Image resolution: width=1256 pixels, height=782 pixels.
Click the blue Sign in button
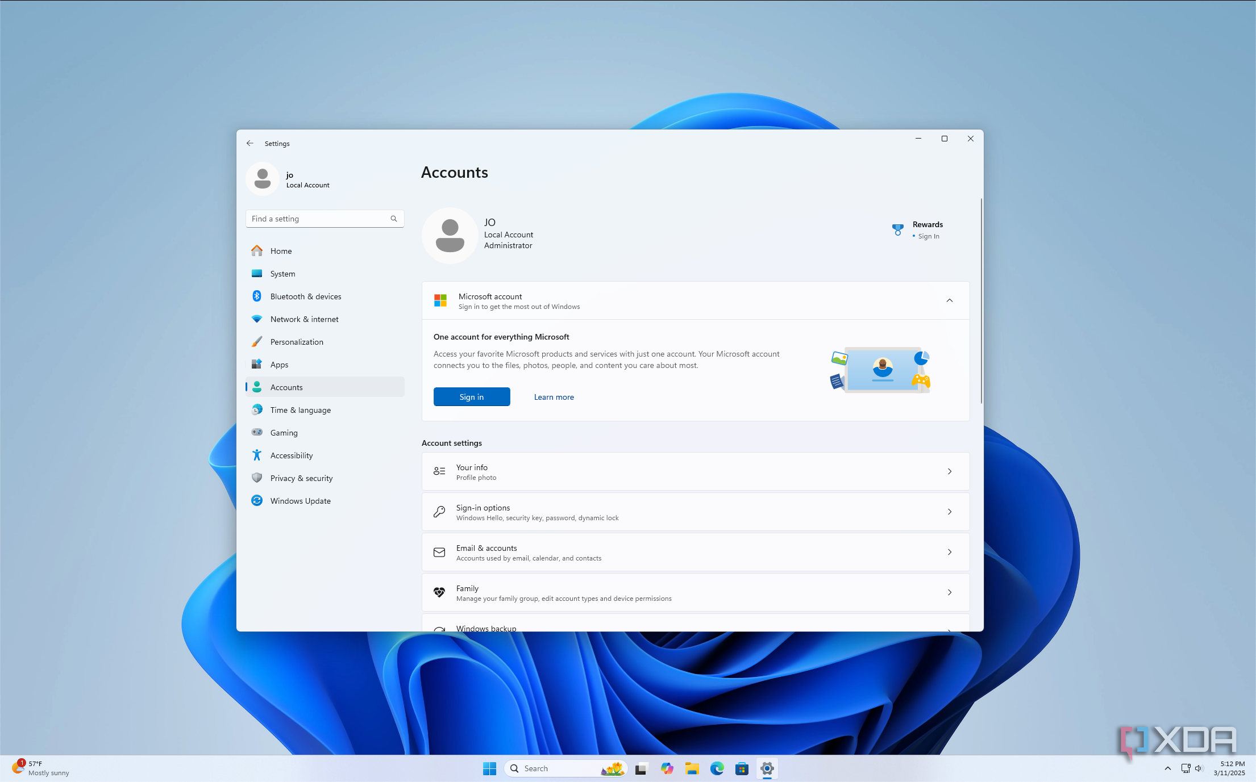pyautogui.click(x=472, y=397)
